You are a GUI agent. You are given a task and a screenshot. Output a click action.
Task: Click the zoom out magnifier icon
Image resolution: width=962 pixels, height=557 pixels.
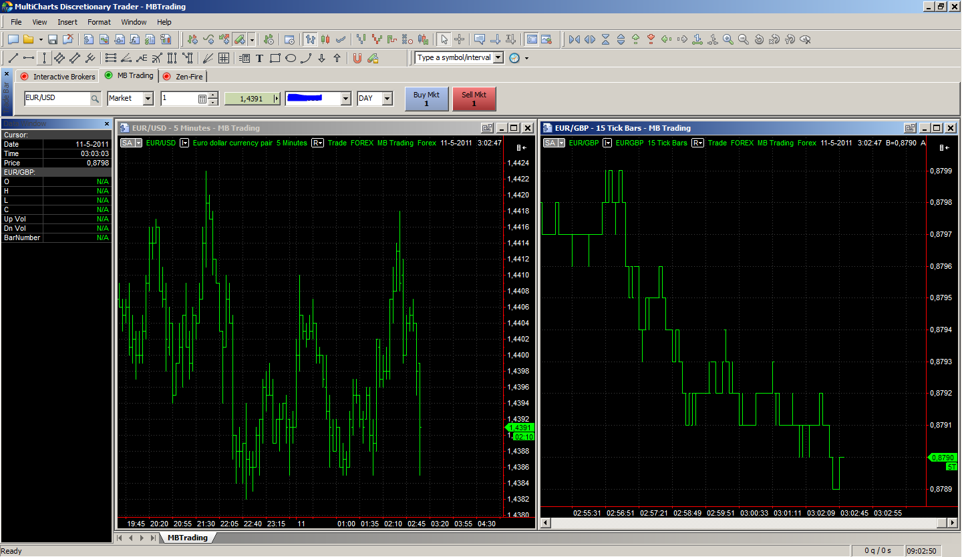(743, 39)
